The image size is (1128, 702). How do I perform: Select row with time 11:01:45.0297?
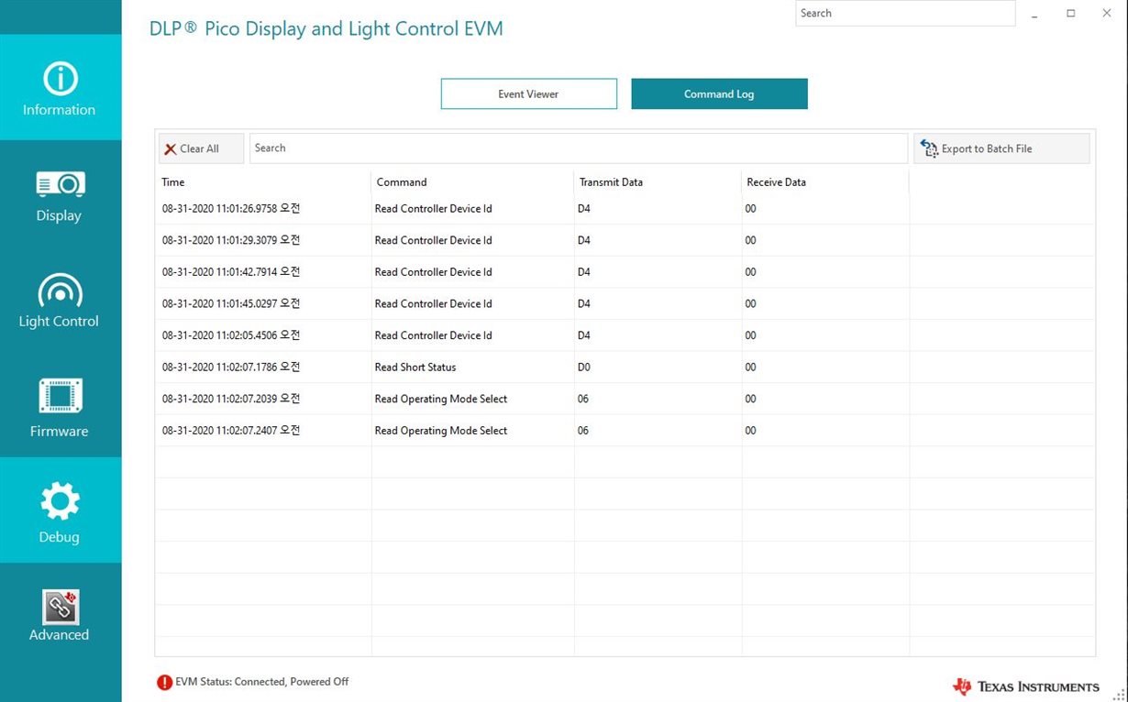pyautogui.click(x=625, y=303)
